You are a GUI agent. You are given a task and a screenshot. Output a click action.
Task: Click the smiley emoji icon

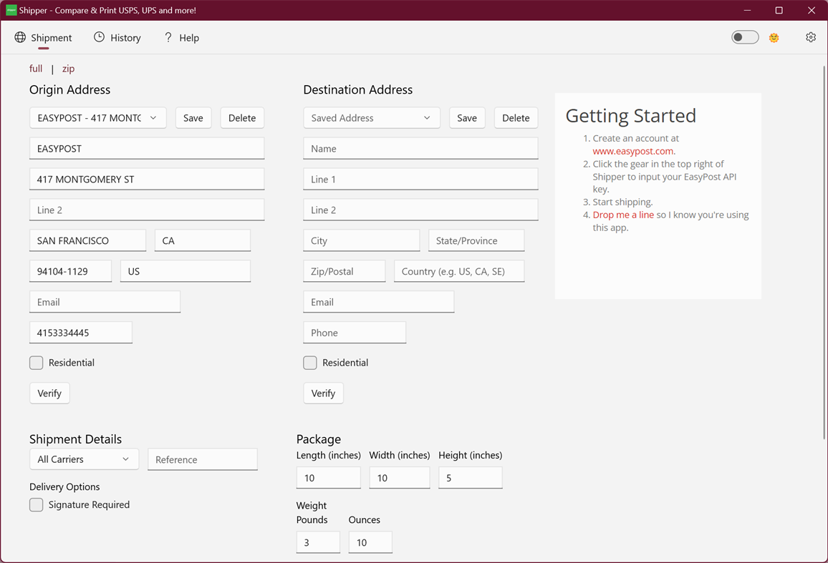point(774,37)
